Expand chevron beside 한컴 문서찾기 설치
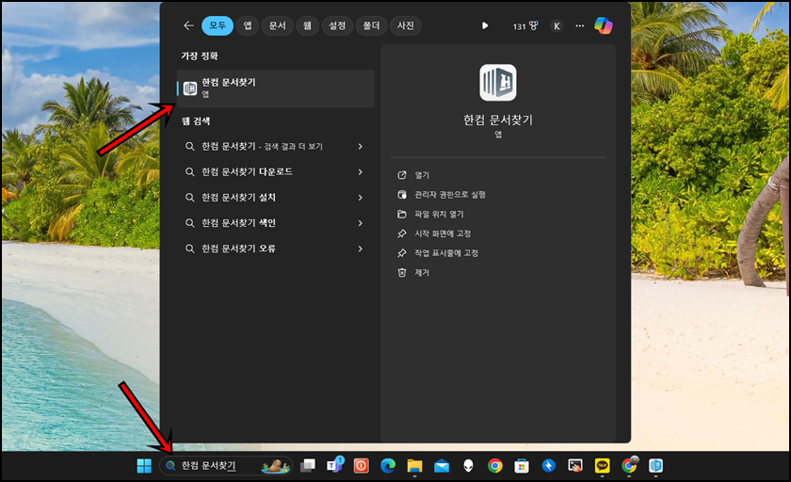This screenshot has height=482, width=791. pos(360,198)
